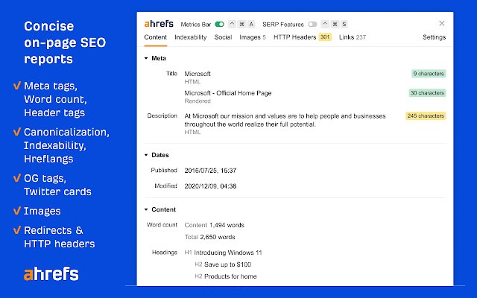477x298 pixels.
Task: Click the checkmark beside Canonicalization
Action: coord(17,132)
